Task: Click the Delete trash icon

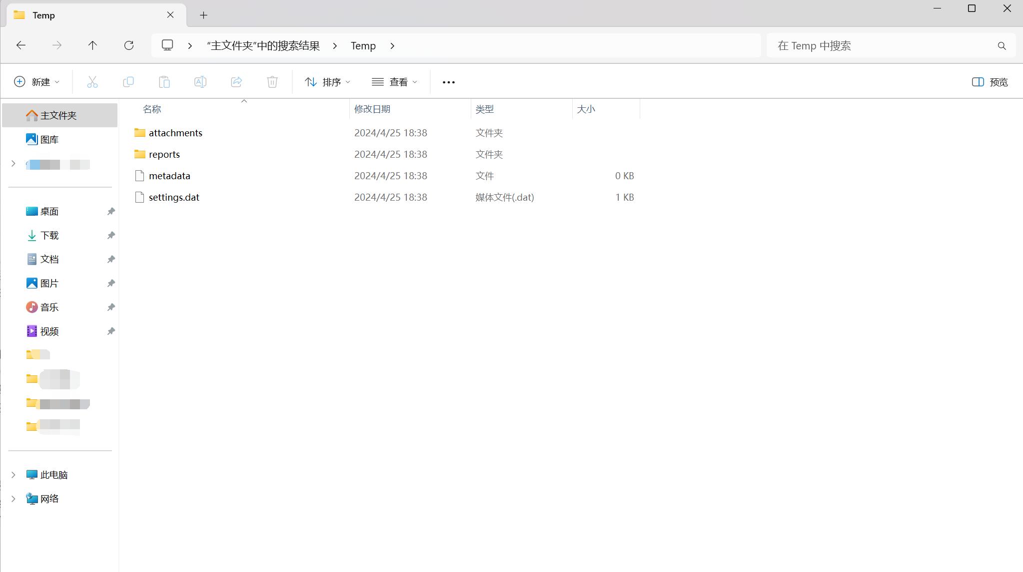Action: pyautogui.click(x=272, y=82)
